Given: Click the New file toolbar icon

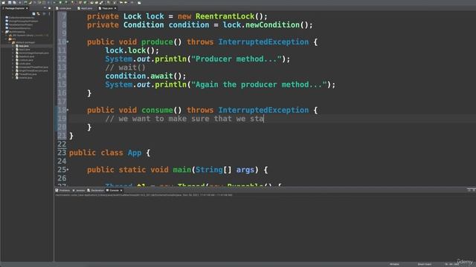Looking at the screenshot, I should point(3,2).
